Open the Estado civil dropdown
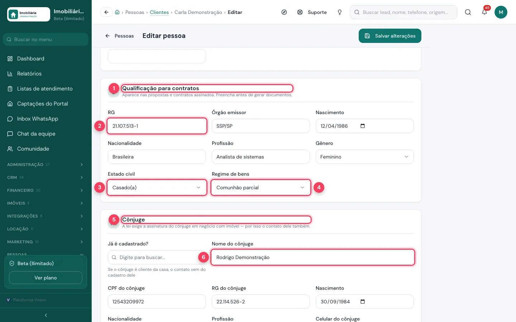The image size is (516, 322). [157, 187]
